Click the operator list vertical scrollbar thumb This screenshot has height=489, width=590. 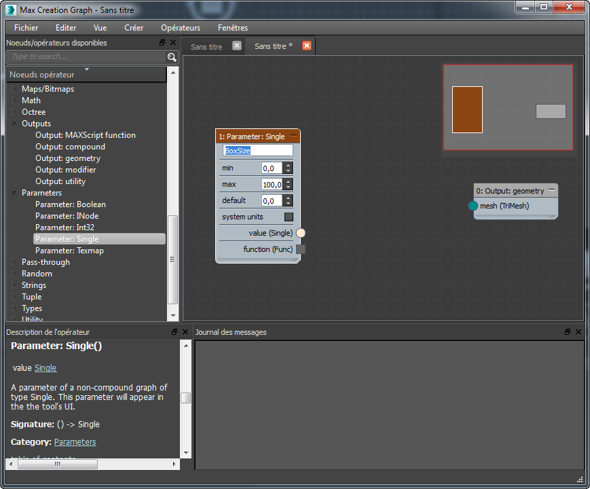click(x=172, y=259)
